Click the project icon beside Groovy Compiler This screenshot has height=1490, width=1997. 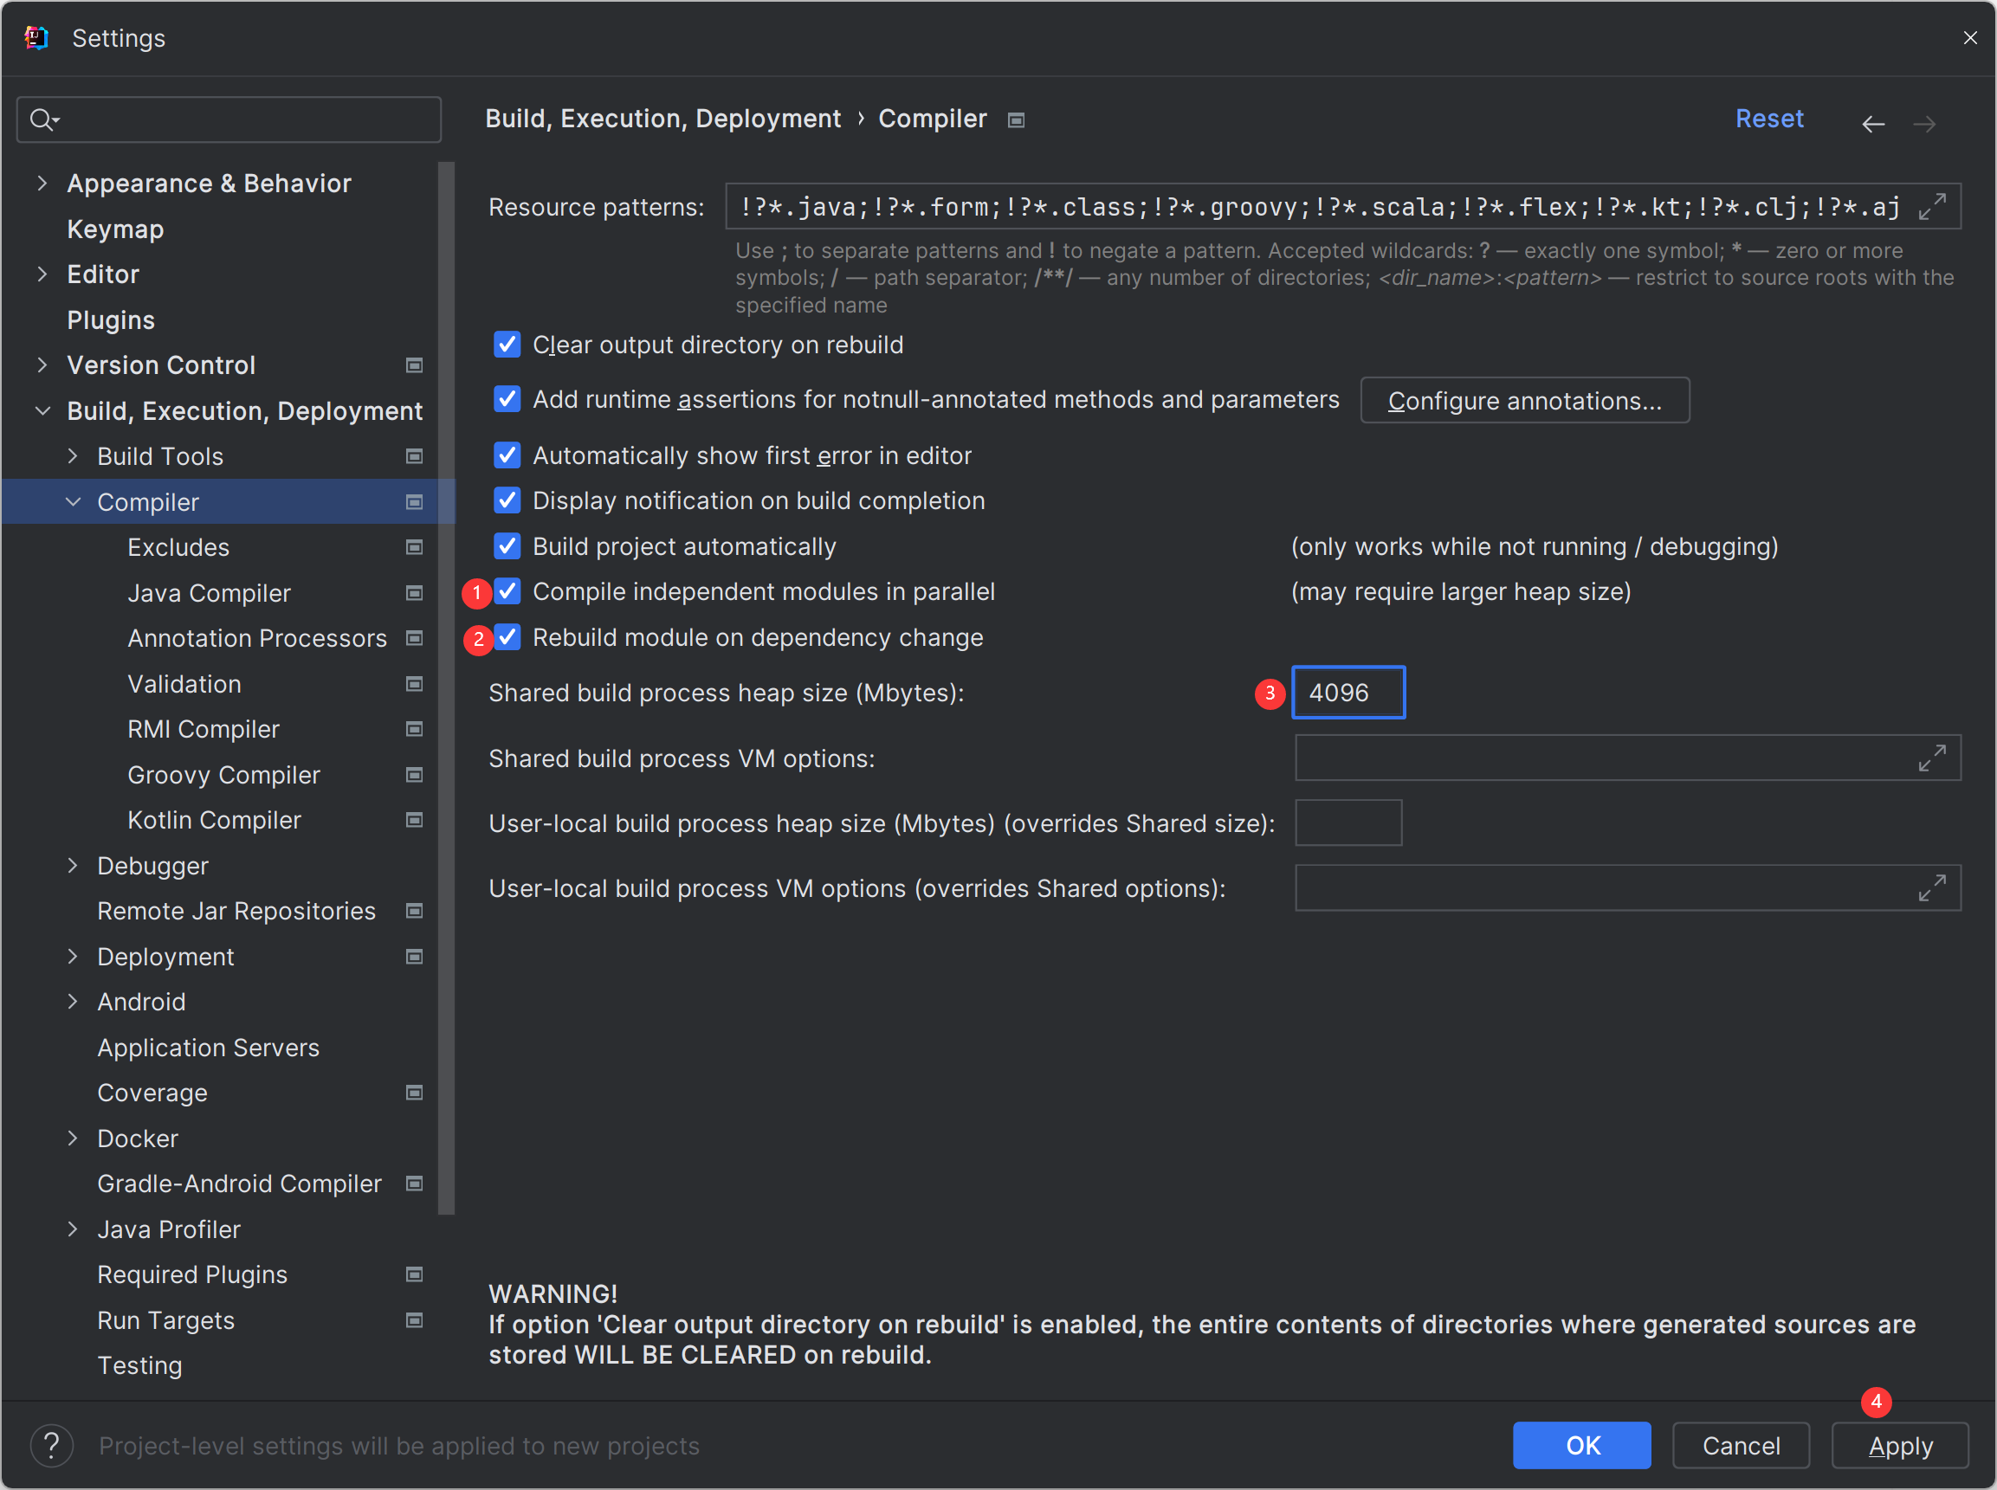pos(414,775)
